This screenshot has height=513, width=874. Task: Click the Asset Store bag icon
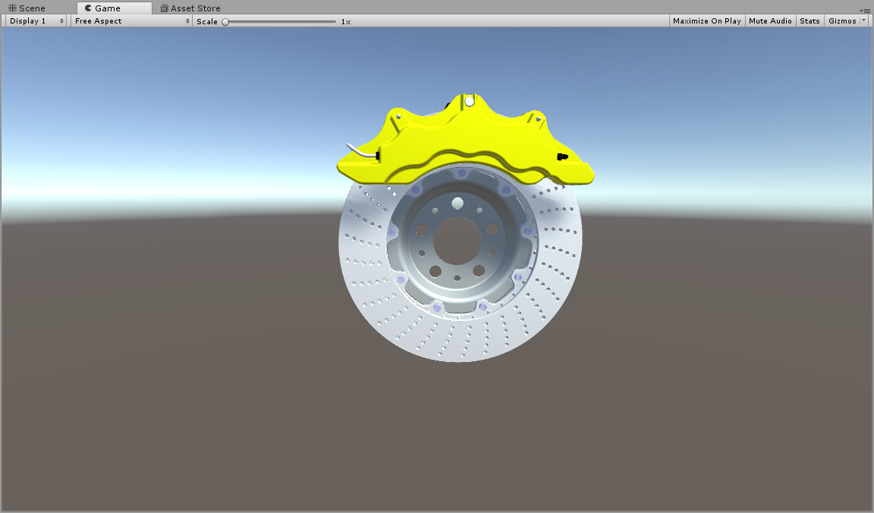point(164,8)
